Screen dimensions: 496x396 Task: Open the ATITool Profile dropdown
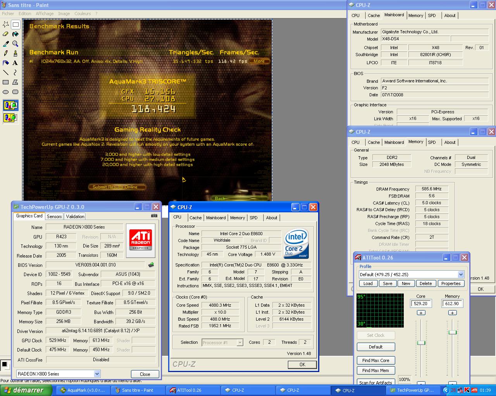461,275
